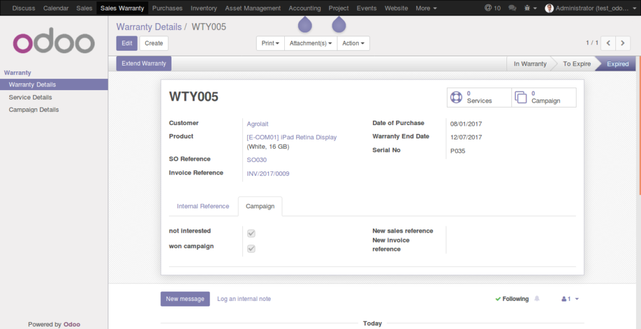Open the Asset Management menu

[x=253, y=8]
